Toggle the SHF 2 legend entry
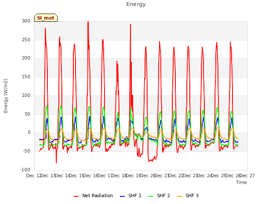The image size is (273, 204). [x=159, y=195]
